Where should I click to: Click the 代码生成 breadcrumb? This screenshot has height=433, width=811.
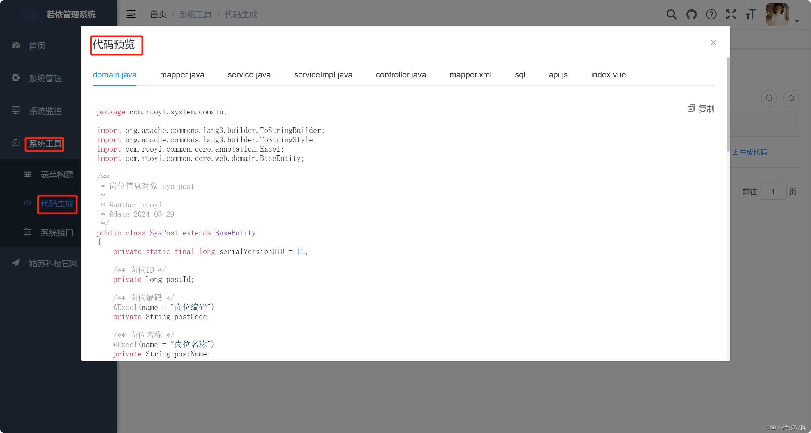click(241, 15)
